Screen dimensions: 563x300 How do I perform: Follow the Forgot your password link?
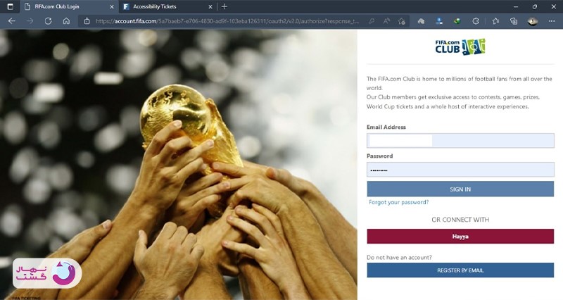pos(398,202)
